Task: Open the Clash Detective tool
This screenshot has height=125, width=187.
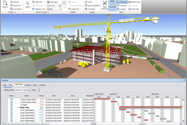Action: click(105, 6)
